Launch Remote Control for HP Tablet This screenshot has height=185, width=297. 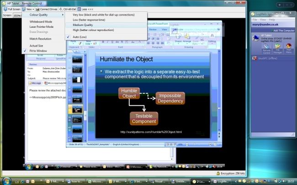(x=266, y=49)
